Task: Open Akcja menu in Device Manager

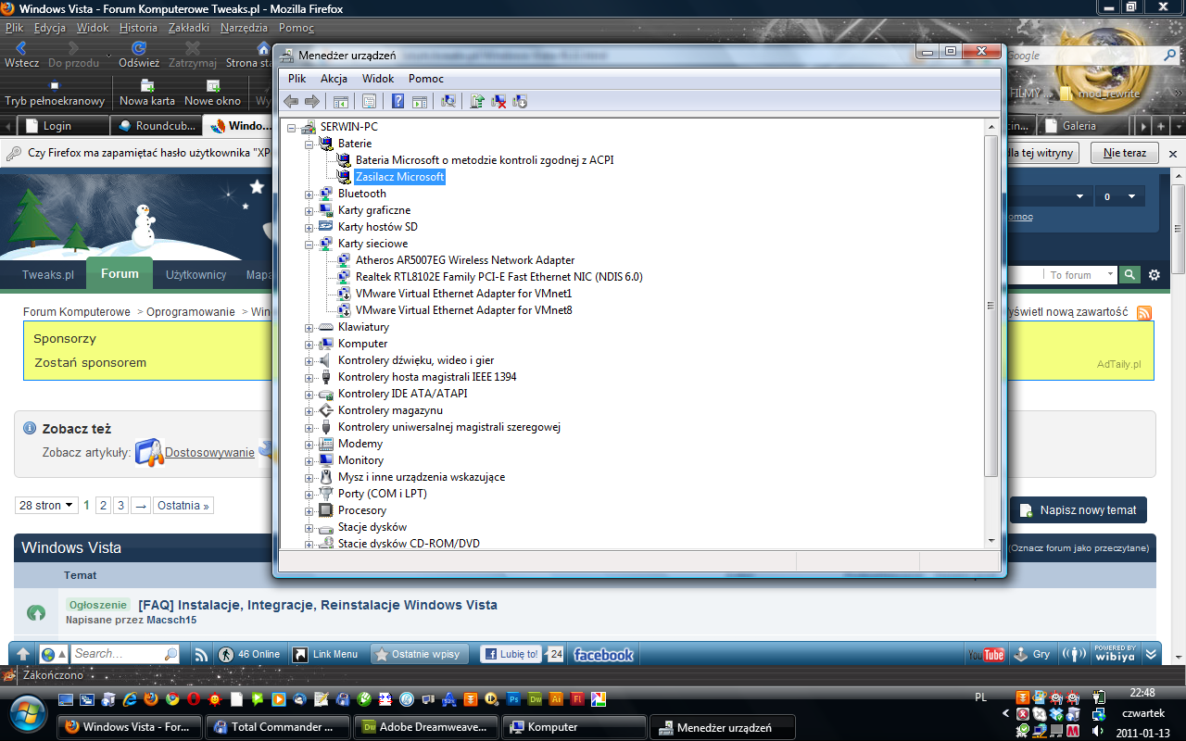Action: coord(334,79)
